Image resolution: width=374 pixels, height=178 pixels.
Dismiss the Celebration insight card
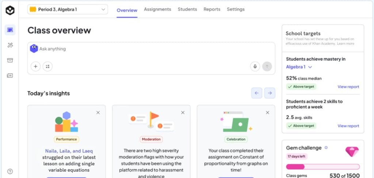point(267,112)
